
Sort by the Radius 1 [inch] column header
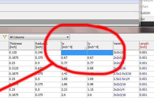48,45
